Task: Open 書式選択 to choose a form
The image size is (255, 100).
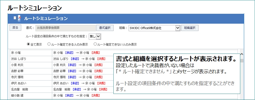Action: click(105, 28)
